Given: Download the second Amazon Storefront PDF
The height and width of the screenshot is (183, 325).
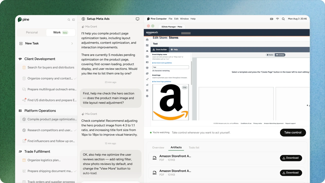Looking at the screenshot, I should coord(291,173).
